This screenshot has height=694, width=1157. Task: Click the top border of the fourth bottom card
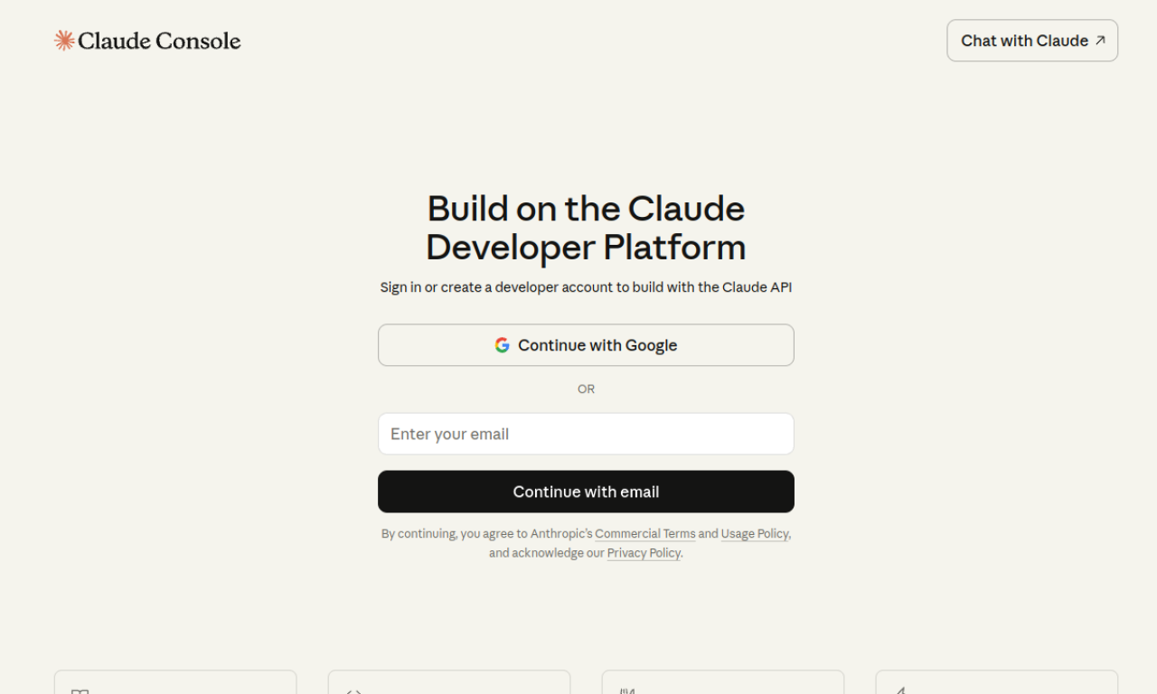click(996, 671)
